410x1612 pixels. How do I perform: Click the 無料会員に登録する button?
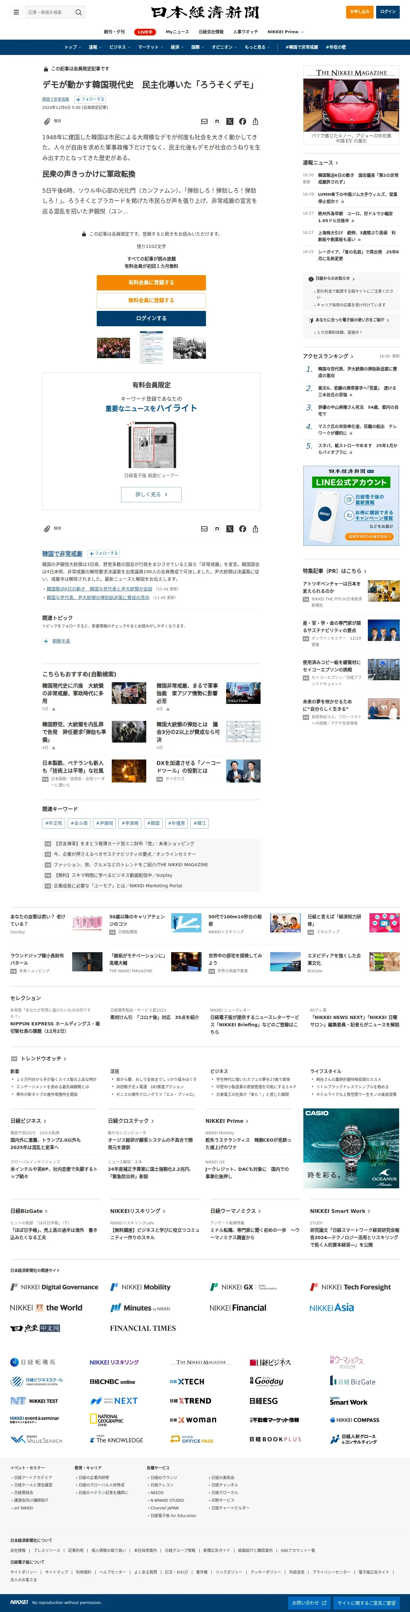[x=151, y=300]
